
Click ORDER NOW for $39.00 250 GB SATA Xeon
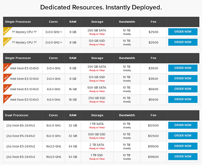183,68
